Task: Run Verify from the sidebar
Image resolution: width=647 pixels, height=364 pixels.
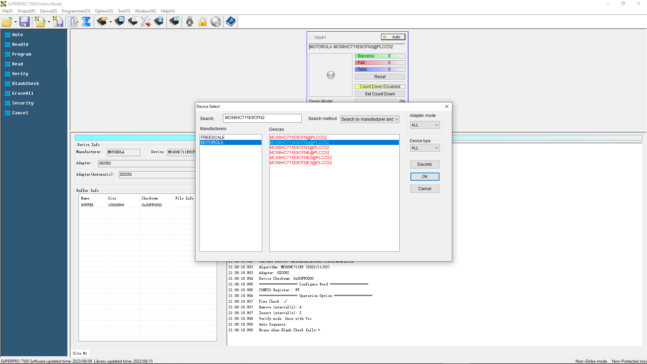Action: point(20,74)
